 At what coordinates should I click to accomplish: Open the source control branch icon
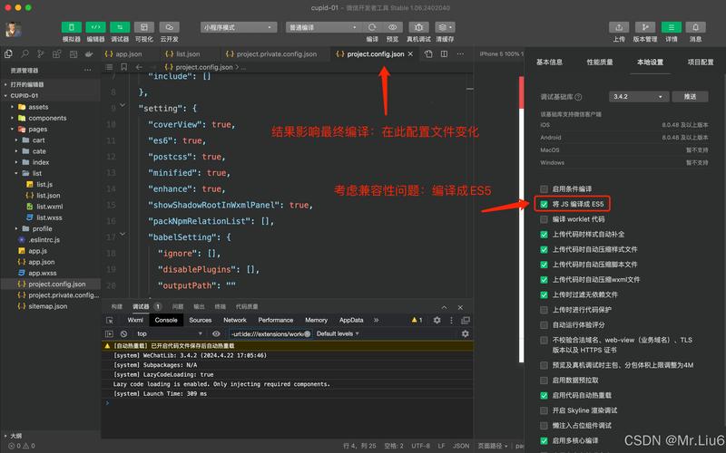pos(41,54)
